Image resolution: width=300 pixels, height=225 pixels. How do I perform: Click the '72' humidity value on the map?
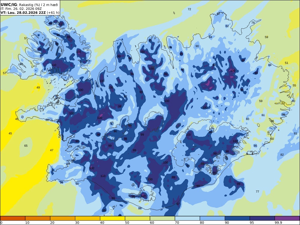coord(189,9)
